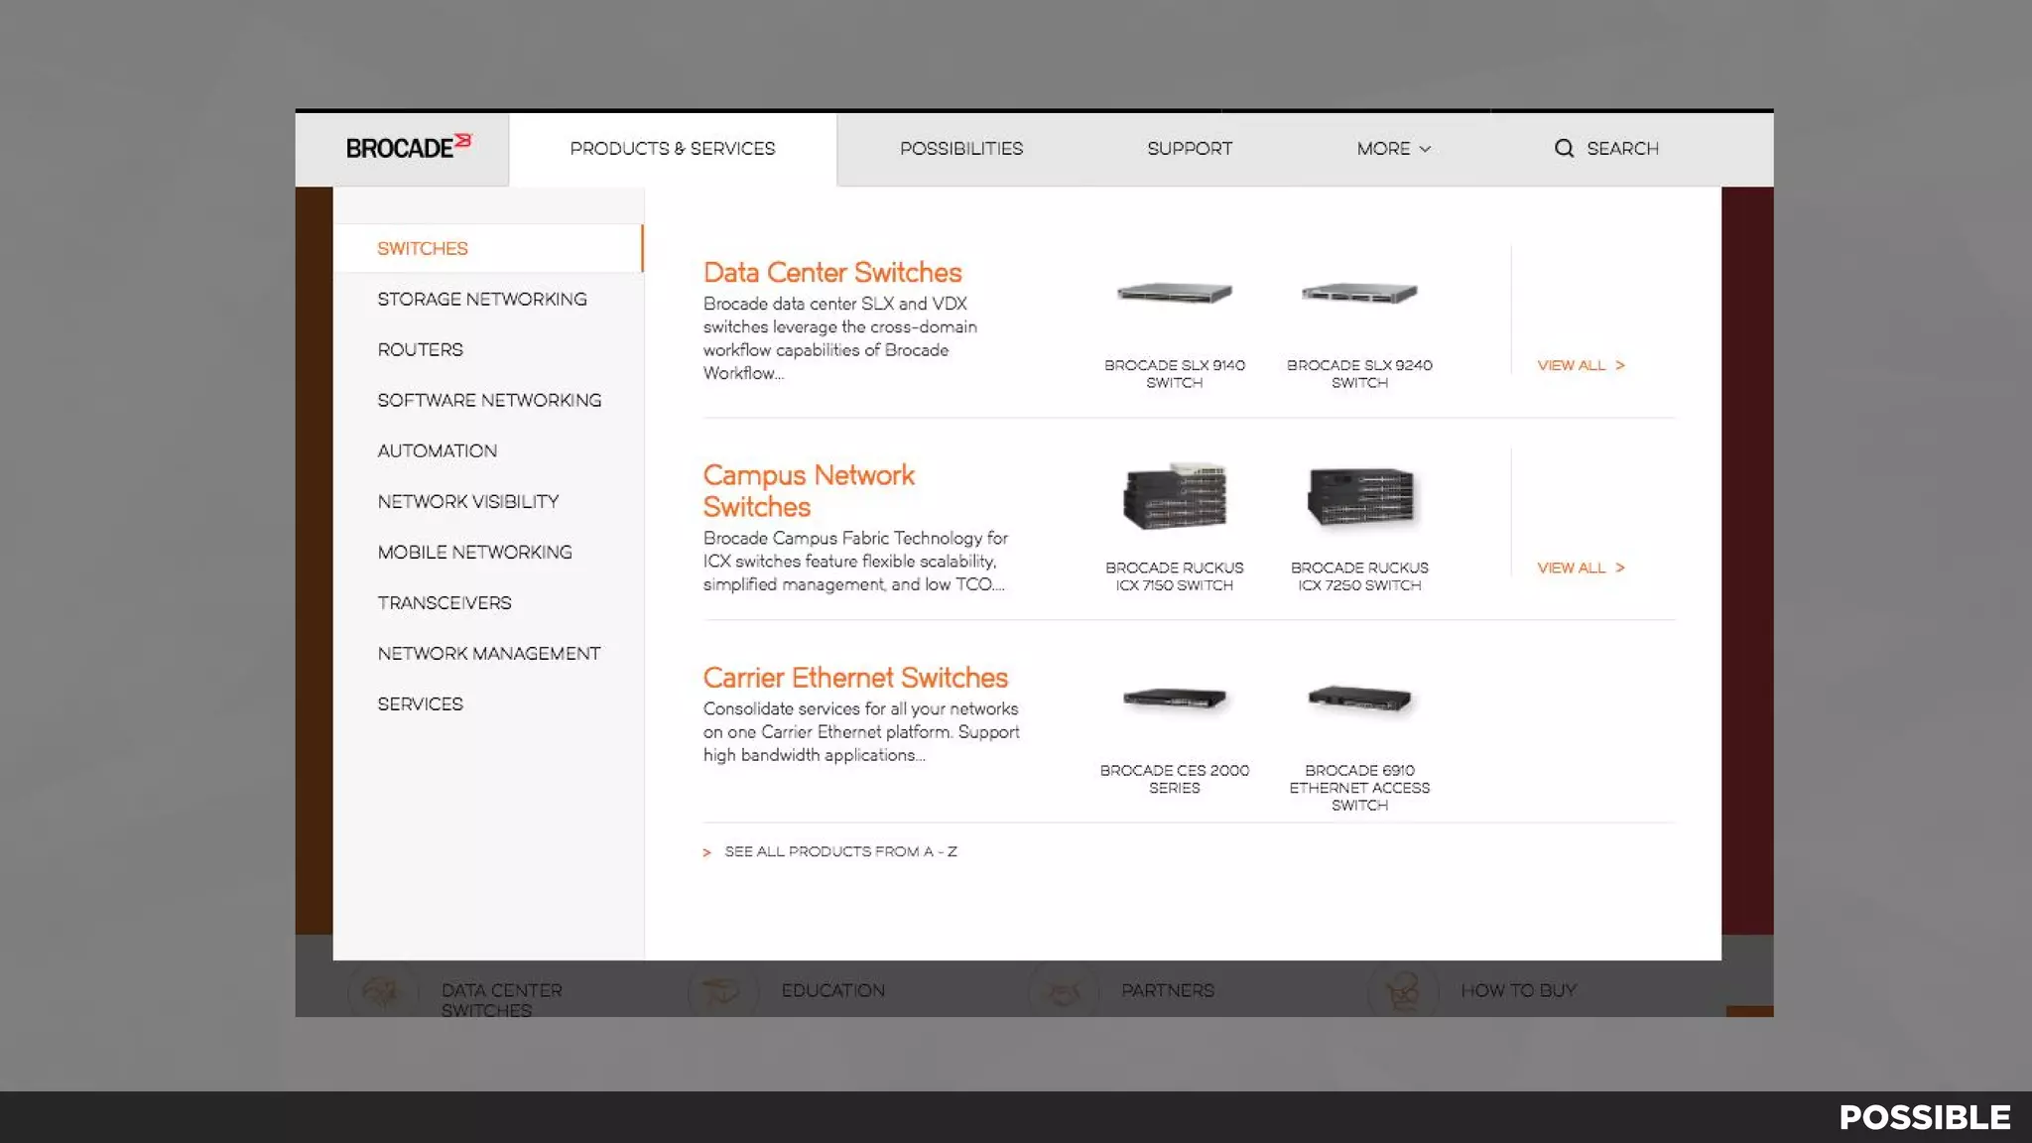Select Ruckus ICX 7150 switch image
Image resolution: width=2032 pixels, height=1143 pixels.
click(1174, 496)
